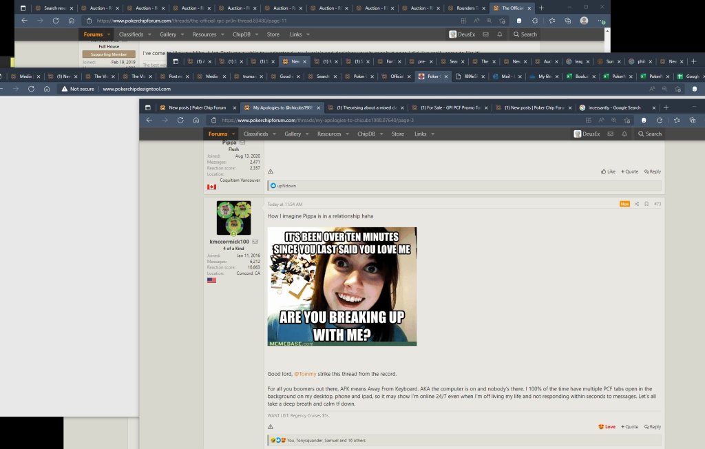The image size is (705, 449).
Task: Open a new tab in the front window
Action: click(666, 107)
